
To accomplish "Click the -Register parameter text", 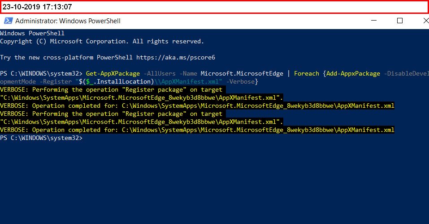I will point(56,81).
